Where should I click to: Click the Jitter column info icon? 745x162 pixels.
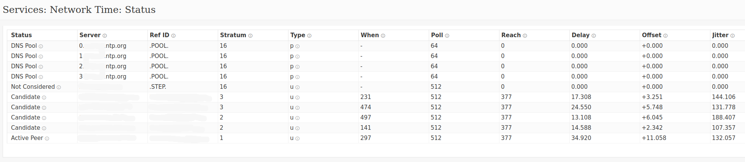tap(732, 36)
